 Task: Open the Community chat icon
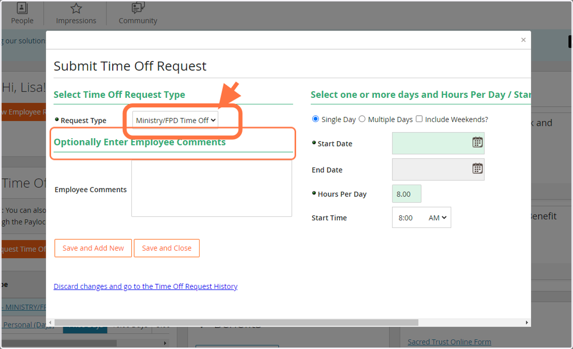pos(138,8)
